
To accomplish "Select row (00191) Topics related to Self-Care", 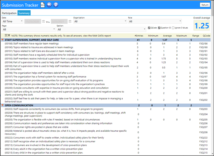I will 106,51.
